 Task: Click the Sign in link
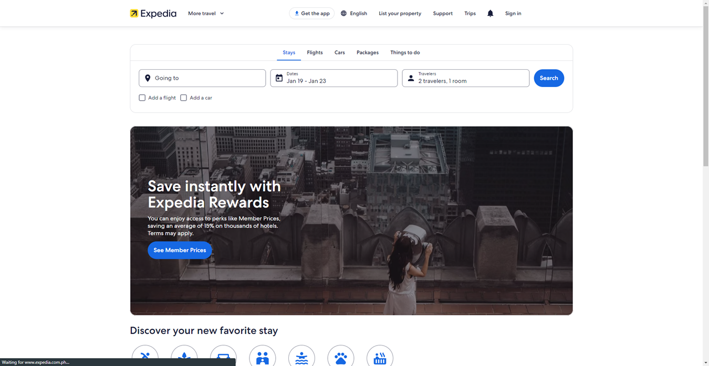(513, 13)
